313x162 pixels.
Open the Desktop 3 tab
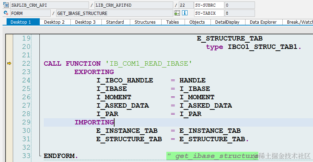coord(85,22)
